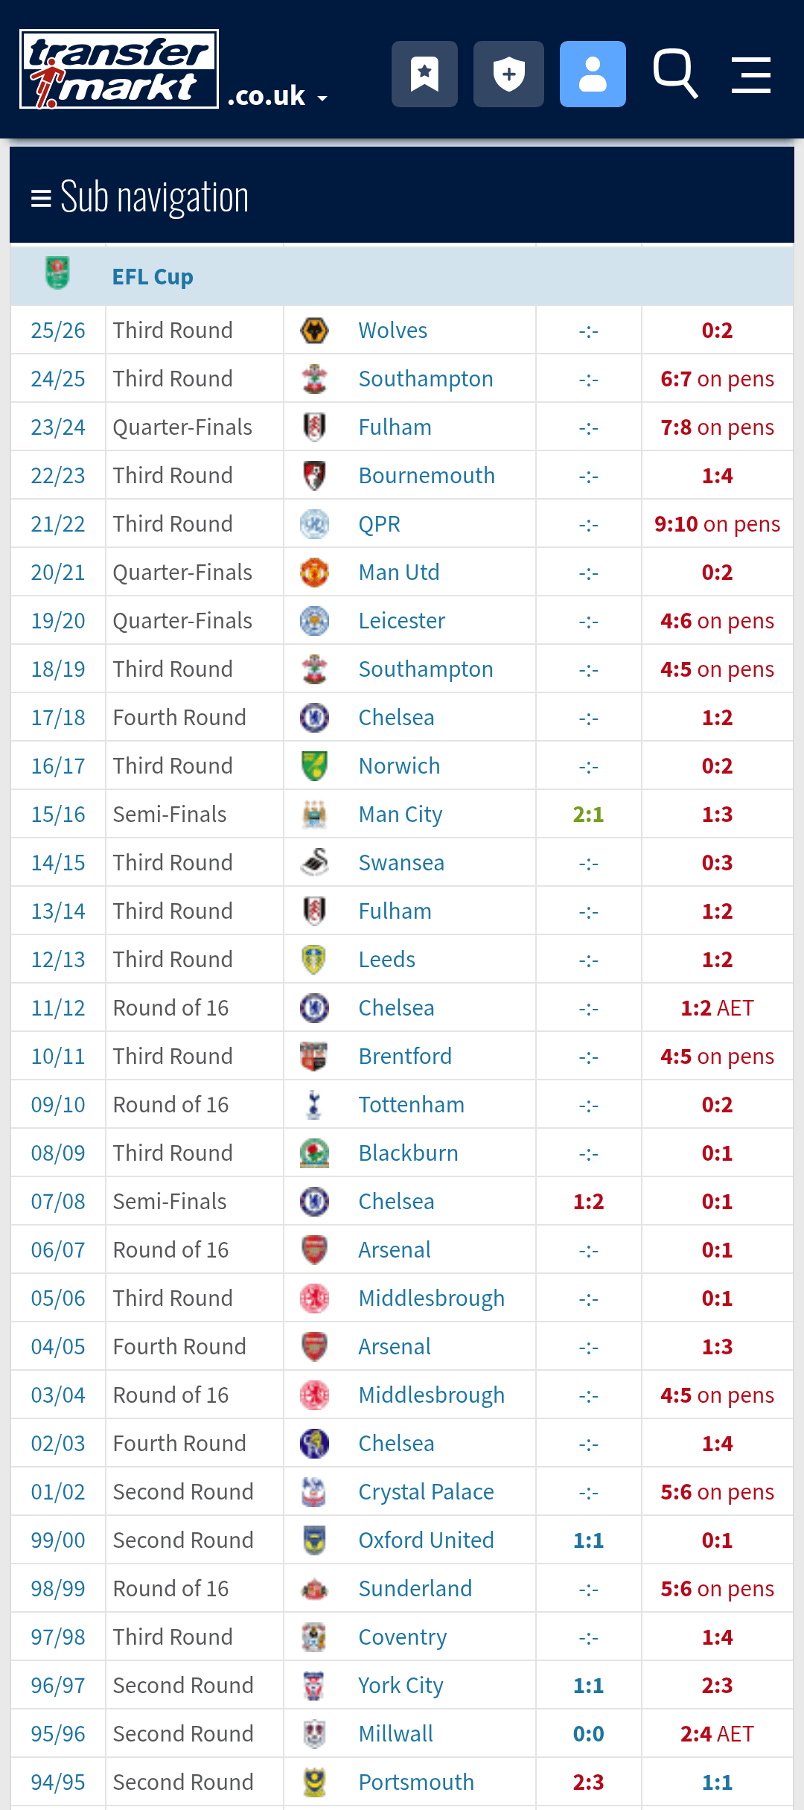Open the 9:10 on pens QPR result
The width and height of the screenshot is (804, 1810).
717,524
